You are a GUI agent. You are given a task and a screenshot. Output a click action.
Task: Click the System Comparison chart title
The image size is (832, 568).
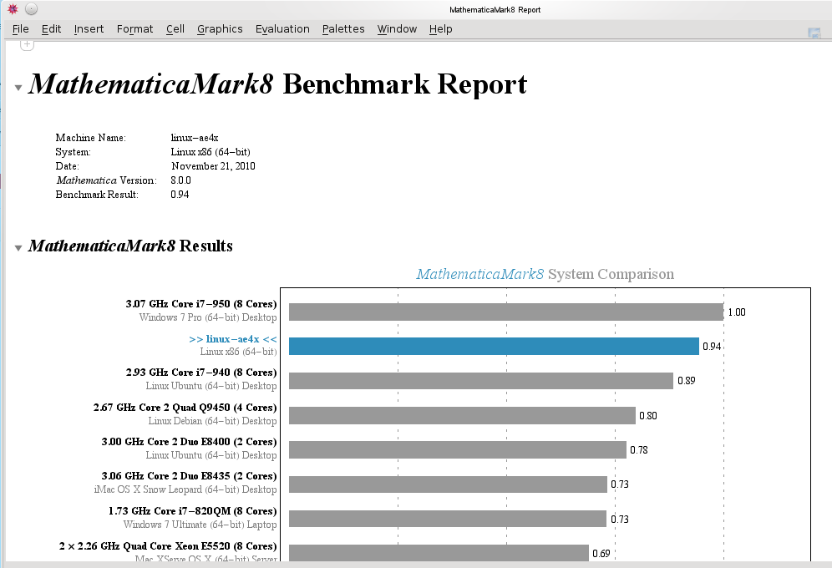(545, 274)
